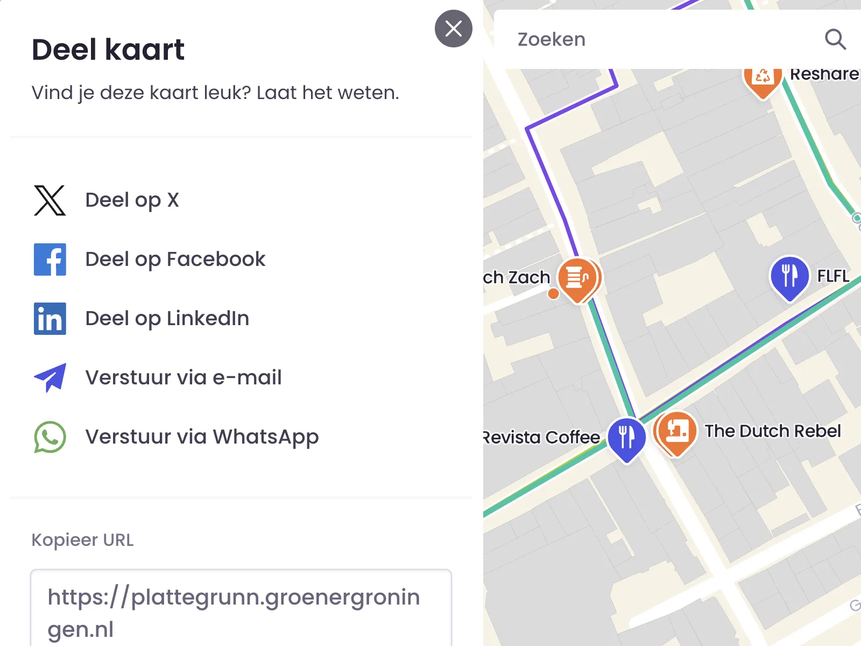Image resolution: width=861 pixels, height=646 pixels.
Task: Select the Revista Coffee map pin
Action: (x=626, y=438)
